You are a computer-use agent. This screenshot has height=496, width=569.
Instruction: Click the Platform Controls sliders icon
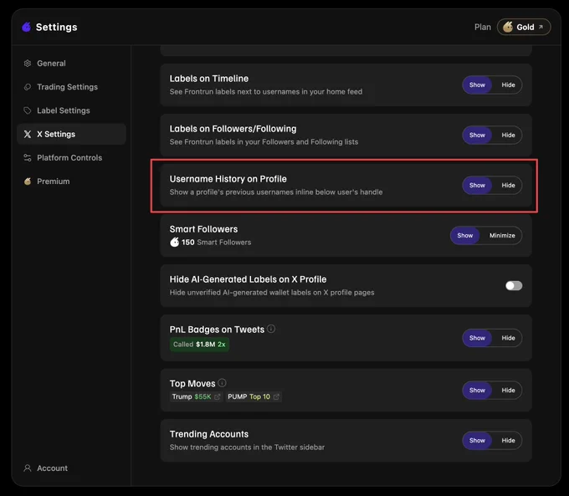28,158
